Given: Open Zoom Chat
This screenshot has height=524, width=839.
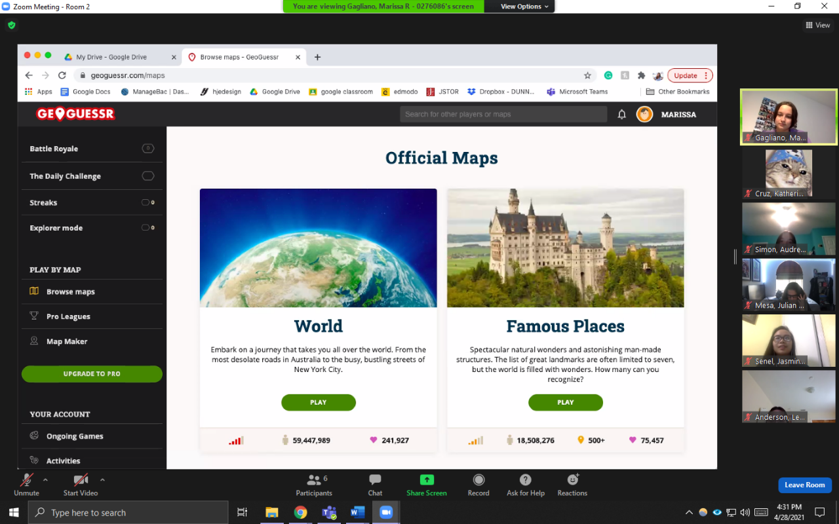Looking at the screenshot, I should pos(375,485).
